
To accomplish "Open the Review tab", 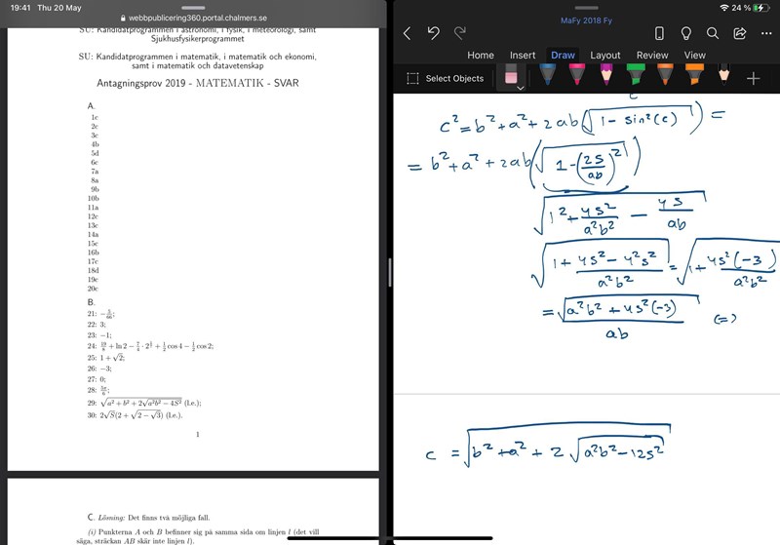I will pos(652,56).
